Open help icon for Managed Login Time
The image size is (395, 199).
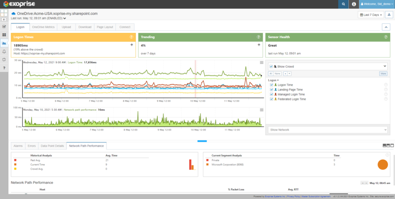point(386,95)
